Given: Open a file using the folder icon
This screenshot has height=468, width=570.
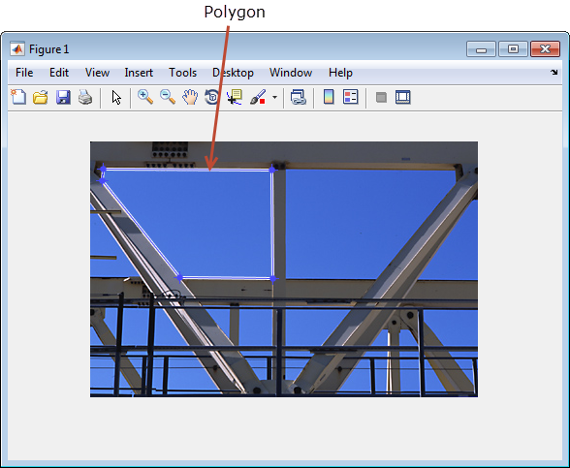Looking at the screenshot, I should [41, 97].
